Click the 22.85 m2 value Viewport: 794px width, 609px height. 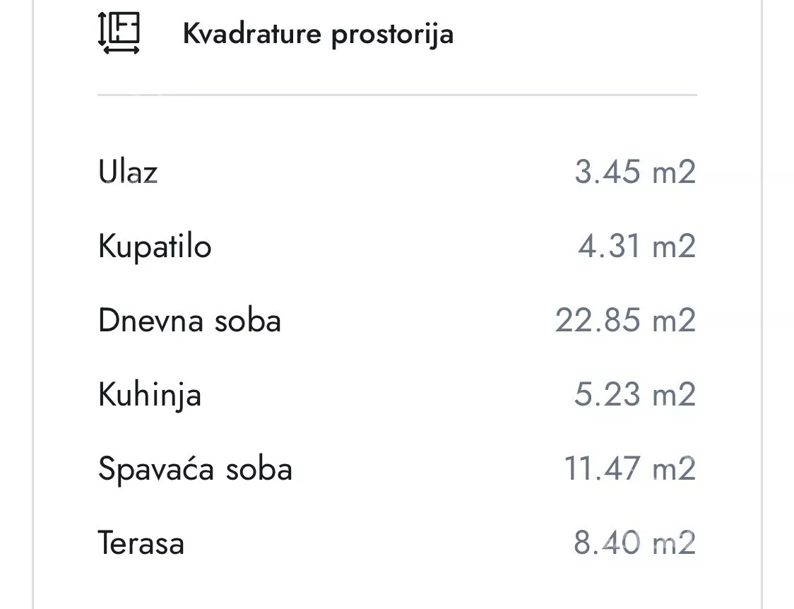(x=624, y=320)
